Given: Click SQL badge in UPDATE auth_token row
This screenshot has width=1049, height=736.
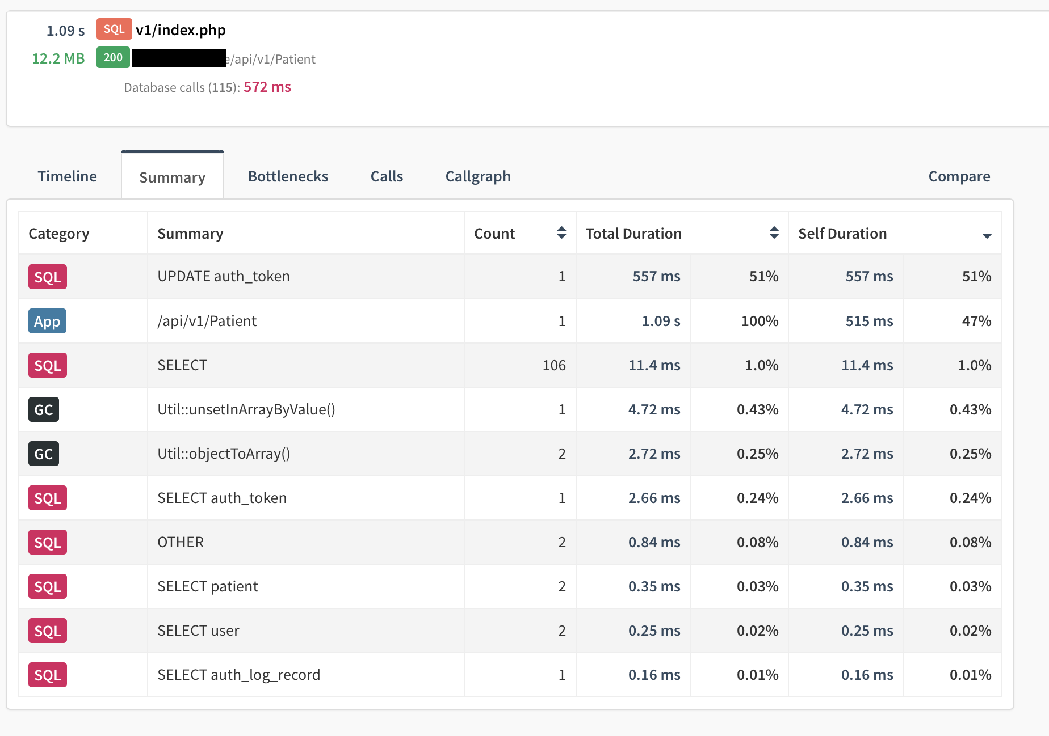Looking at the screenshot, I should click(48, 277).
